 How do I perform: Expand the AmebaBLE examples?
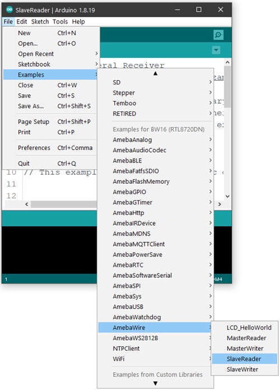click(156, 161)
